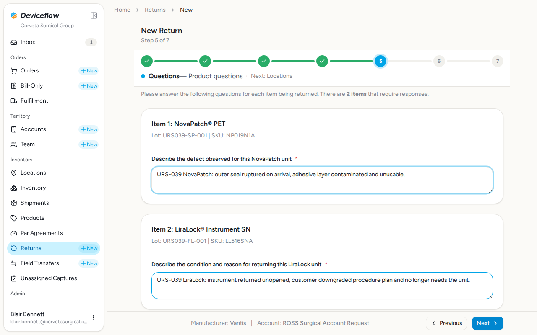The height and width of the screenshot is (335, 537).
Task: Click 'Item 1: NovaPatch® PET' heading
Action: coord(188,124)
